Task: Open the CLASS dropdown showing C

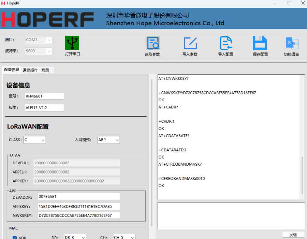Action: tap(35, 140)
